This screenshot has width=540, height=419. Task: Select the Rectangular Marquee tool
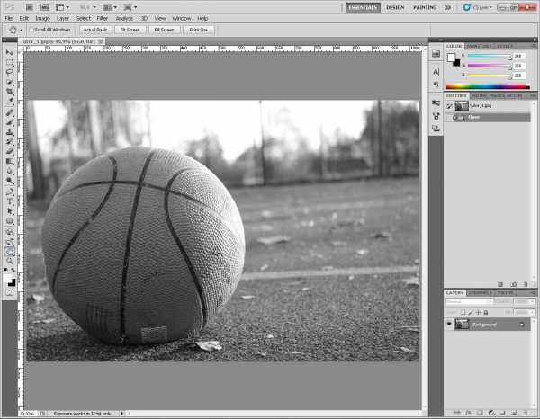click(9, 63)
